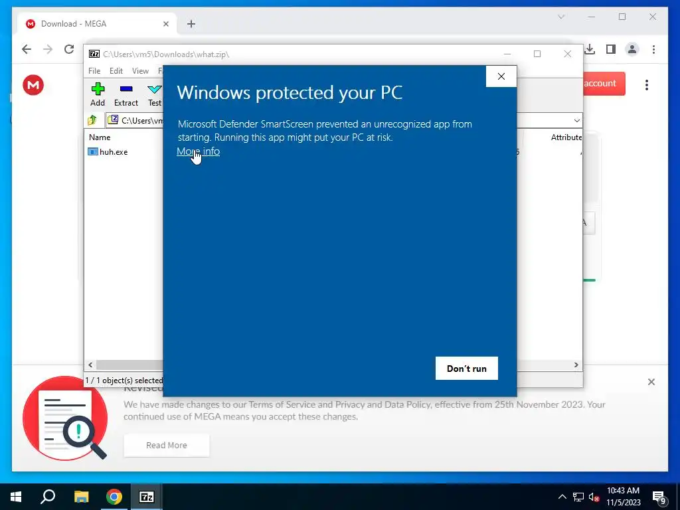Click the Don't run button
The width and height of the screenshot is (680, 510).
click(467, 368)
